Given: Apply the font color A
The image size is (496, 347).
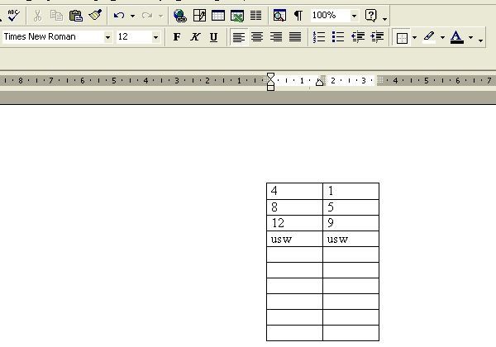Looking at the screenshot, I should [457, 37].
